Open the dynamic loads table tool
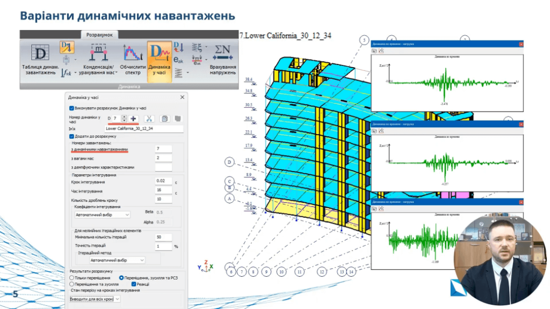The image size is (550, 309). 40,59
